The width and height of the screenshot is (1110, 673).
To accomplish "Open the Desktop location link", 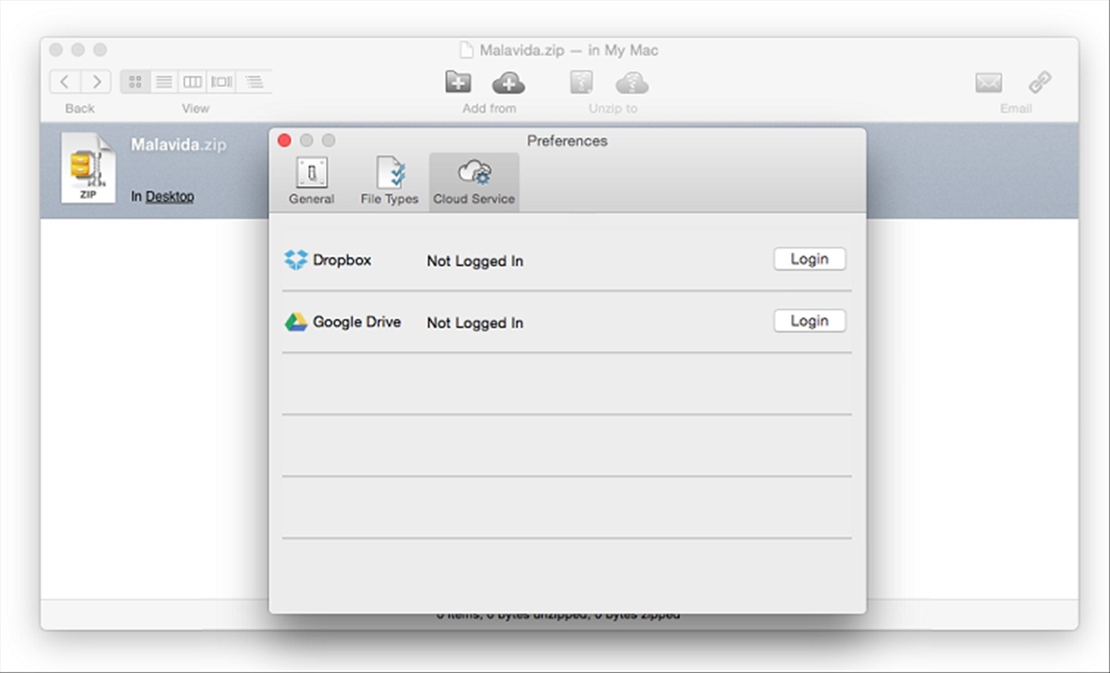I will tap(170, 196).
